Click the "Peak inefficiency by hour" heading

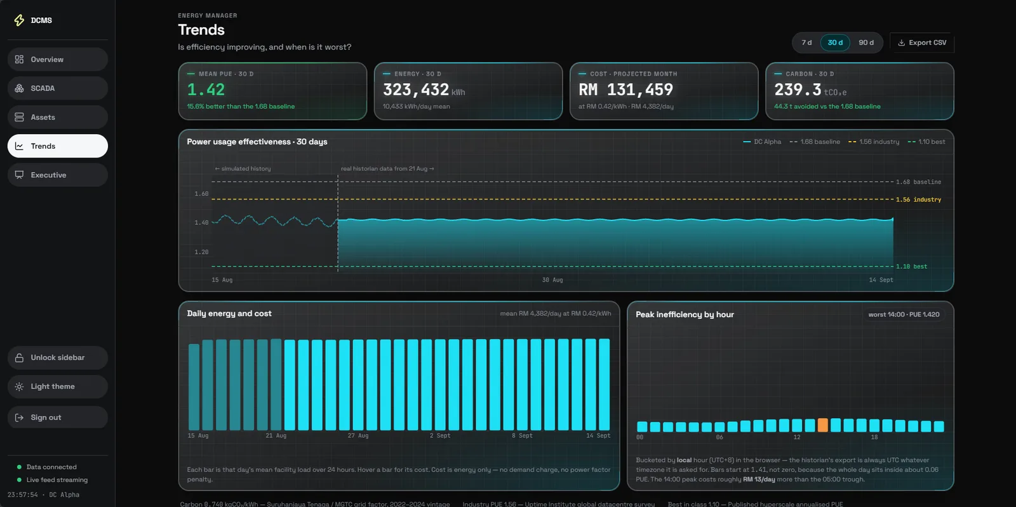[685, 314]
